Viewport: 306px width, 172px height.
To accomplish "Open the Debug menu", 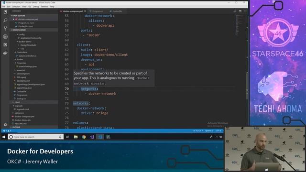I will click(36, 6).
